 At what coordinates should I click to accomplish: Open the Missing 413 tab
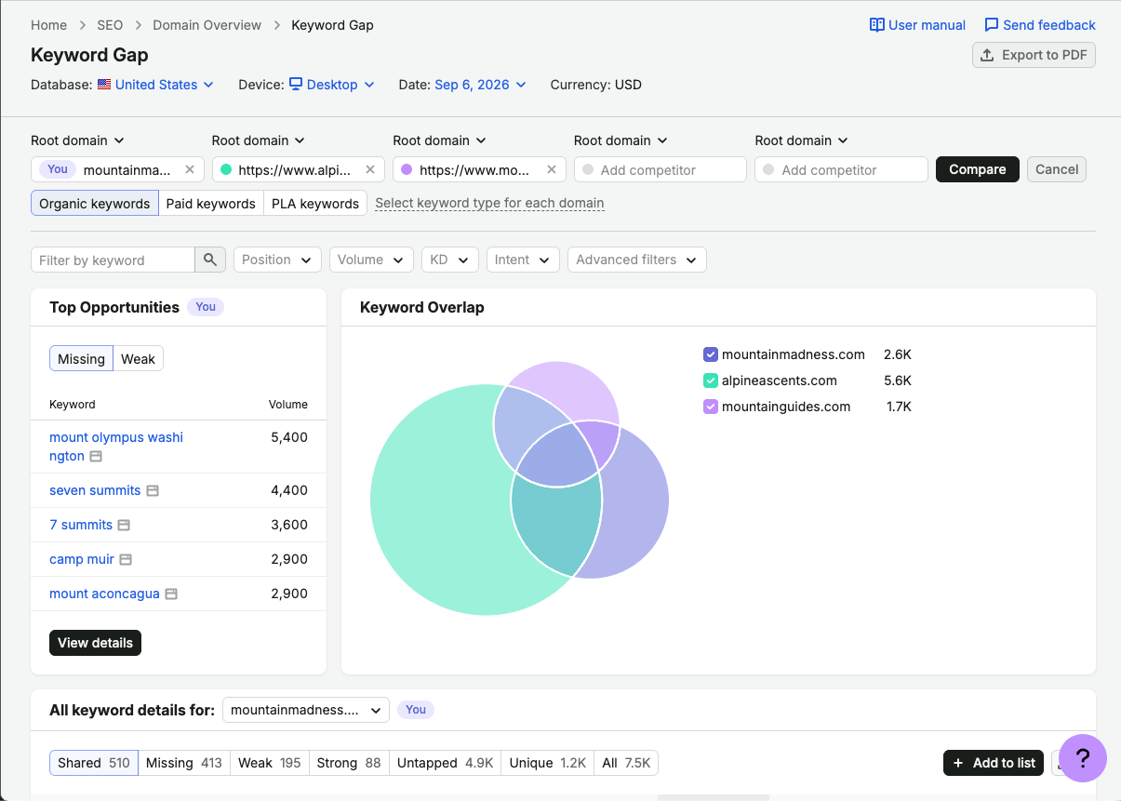click(184, 763)
